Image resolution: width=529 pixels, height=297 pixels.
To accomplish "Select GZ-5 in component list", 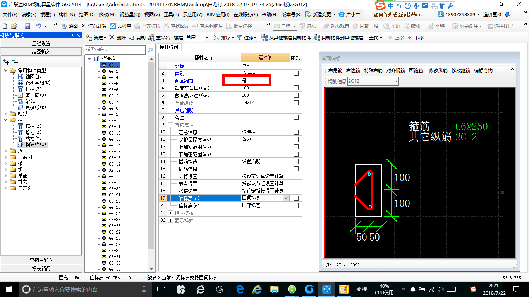I will point(113,84).
